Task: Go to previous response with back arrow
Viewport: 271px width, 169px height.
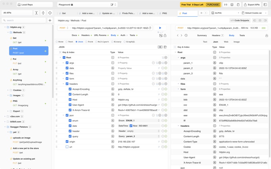Action: tap(178, 35)
